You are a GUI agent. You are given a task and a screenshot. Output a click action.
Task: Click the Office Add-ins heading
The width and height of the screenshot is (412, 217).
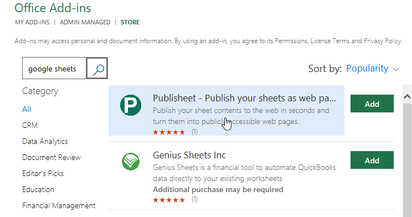coord(53,8)
